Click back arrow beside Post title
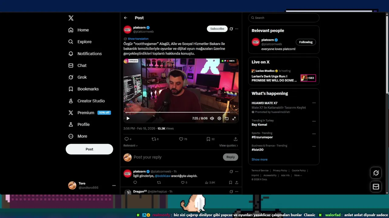 pos(126,18)
